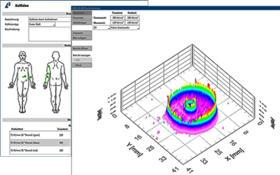Click the Bild einfügen button
Image resolution: width=280 pixels, height=175 pixels.
coord(82,37)
